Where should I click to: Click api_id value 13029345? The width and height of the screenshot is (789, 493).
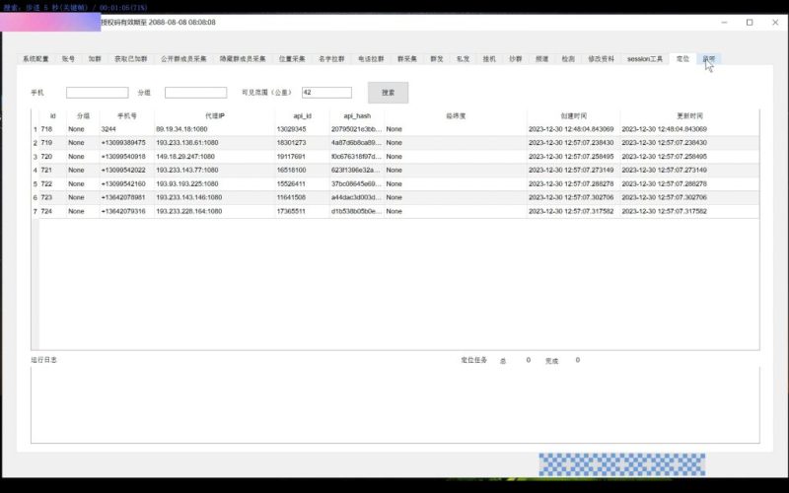(x=302, y=129)
